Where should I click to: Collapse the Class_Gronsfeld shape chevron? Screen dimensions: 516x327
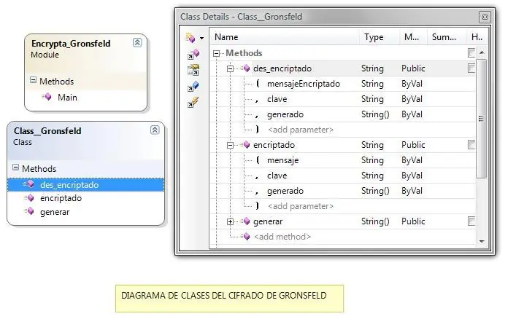[155, 130]
